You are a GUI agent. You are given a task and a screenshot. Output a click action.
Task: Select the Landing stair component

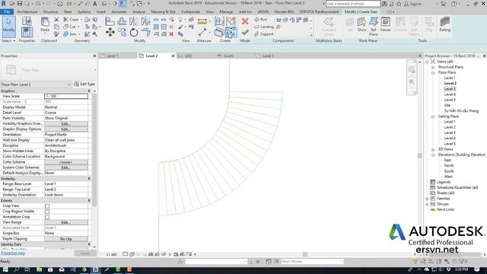point(264,27)
